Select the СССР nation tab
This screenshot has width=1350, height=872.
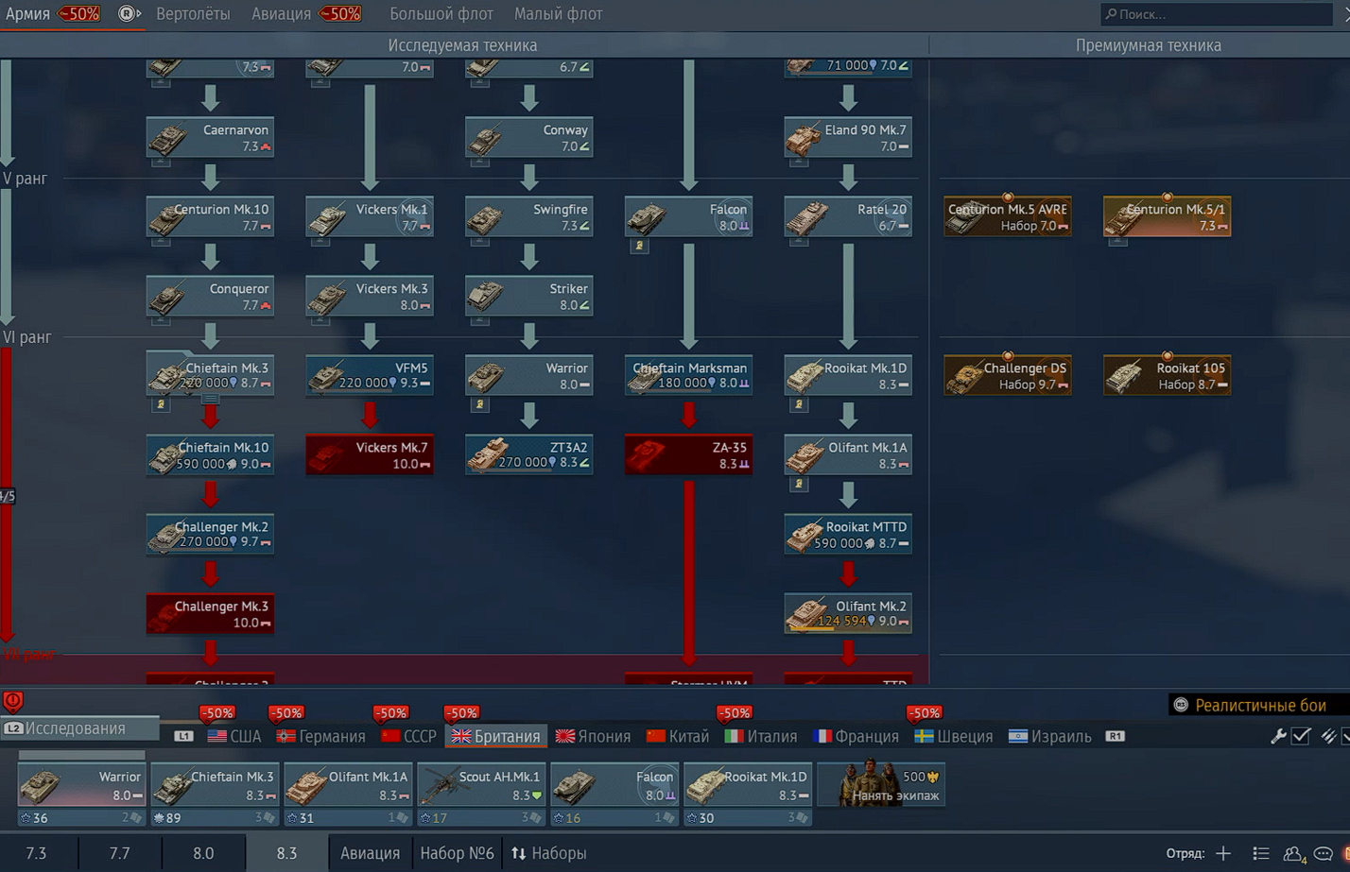408,736
